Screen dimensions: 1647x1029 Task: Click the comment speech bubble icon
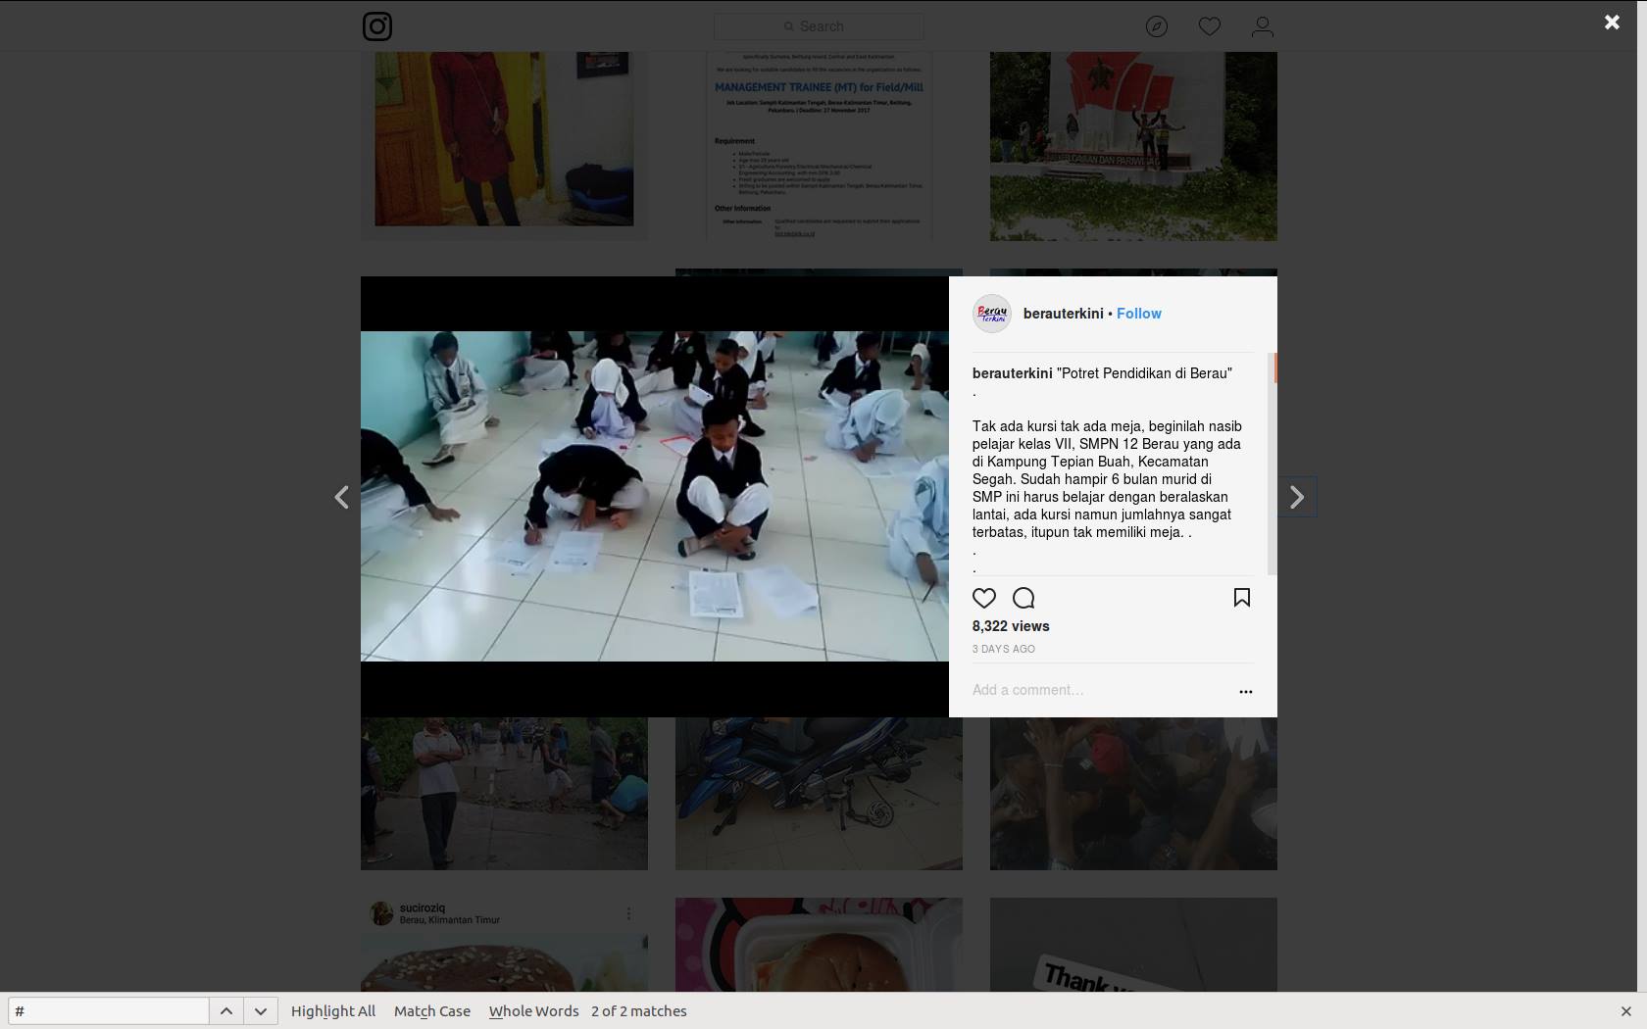pyautogui.click(x=1023, y=598)
